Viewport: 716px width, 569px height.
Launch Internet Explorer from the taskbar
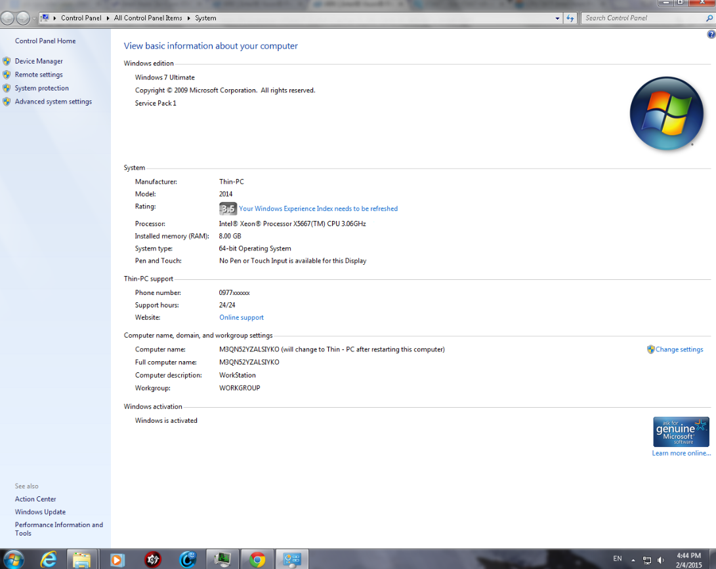tap(49, 559)
